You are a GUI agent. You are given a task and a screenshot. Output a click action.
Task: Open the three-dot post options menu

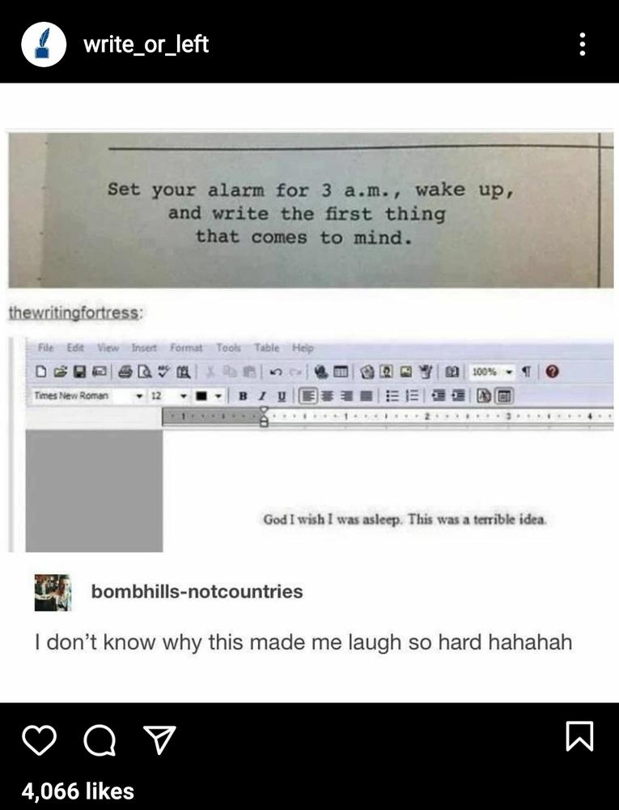click(583, 44)
